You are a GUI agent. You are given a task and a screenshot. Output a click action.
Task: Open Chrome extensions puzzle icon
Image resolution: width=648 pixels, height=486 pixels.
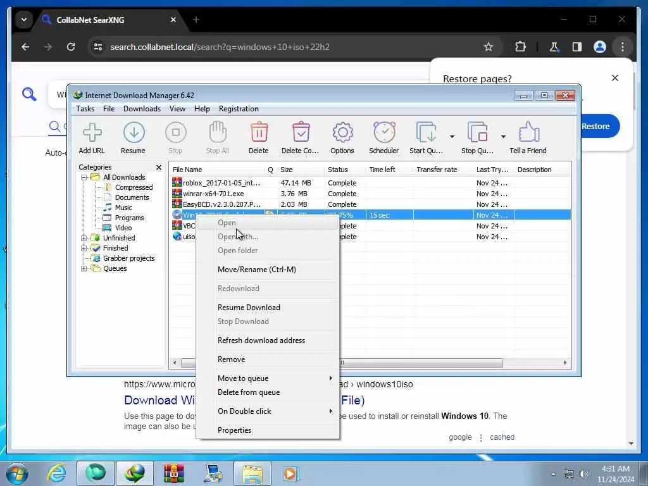[x=520, y=47]
